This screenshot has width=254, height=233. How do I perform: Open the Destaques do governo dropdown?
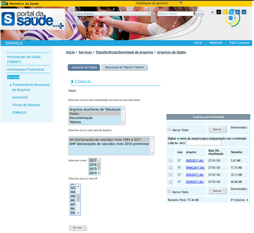(x=159, y=3)
